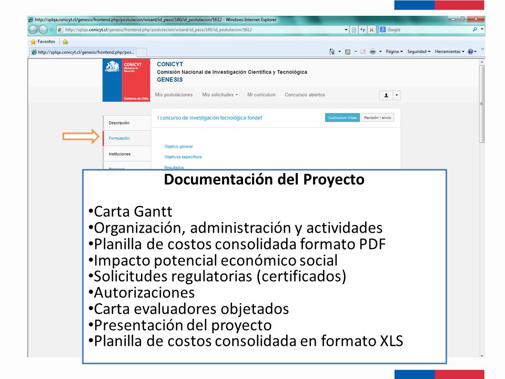Refresh the page with the blue arrows icon
This screenshot has width=505, height=379.
pos(362,29)
